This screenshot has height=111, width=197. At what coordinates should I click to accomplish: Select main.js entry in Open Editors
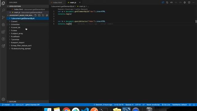(x=28, y=12)
